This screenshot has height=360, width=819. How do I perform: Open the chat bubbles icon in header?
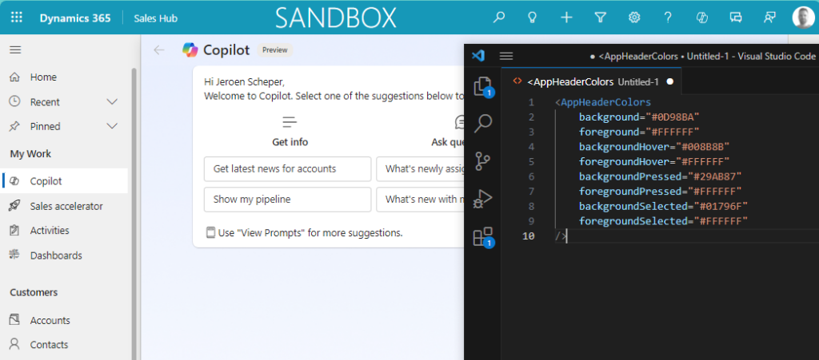coord(736,18)
